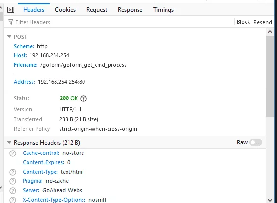Click help icon beside Cache-control header
The height and width of the screenshot is (203, 277).
click(13, 153)
